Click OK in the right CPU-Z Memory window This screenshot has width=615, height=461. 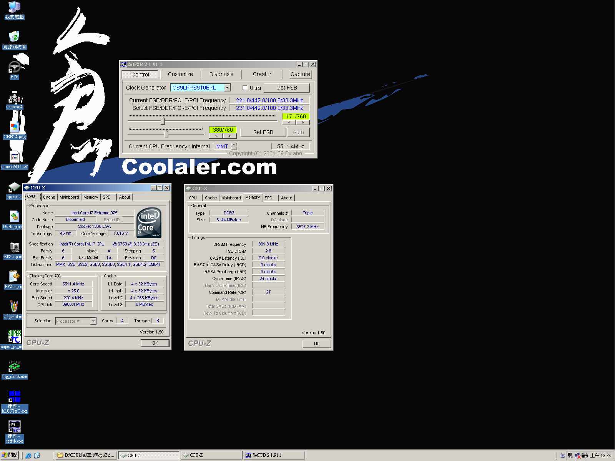(317, 344)
